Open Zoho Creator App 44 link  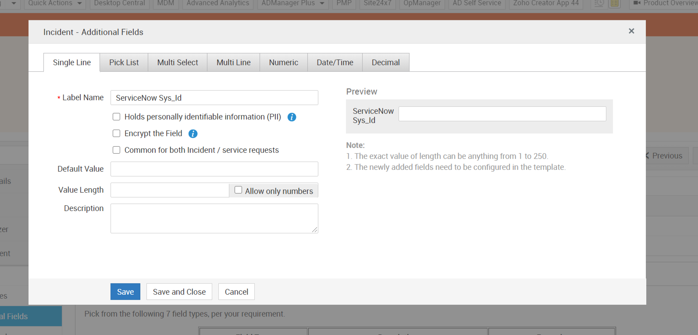[x=546, y=4]
